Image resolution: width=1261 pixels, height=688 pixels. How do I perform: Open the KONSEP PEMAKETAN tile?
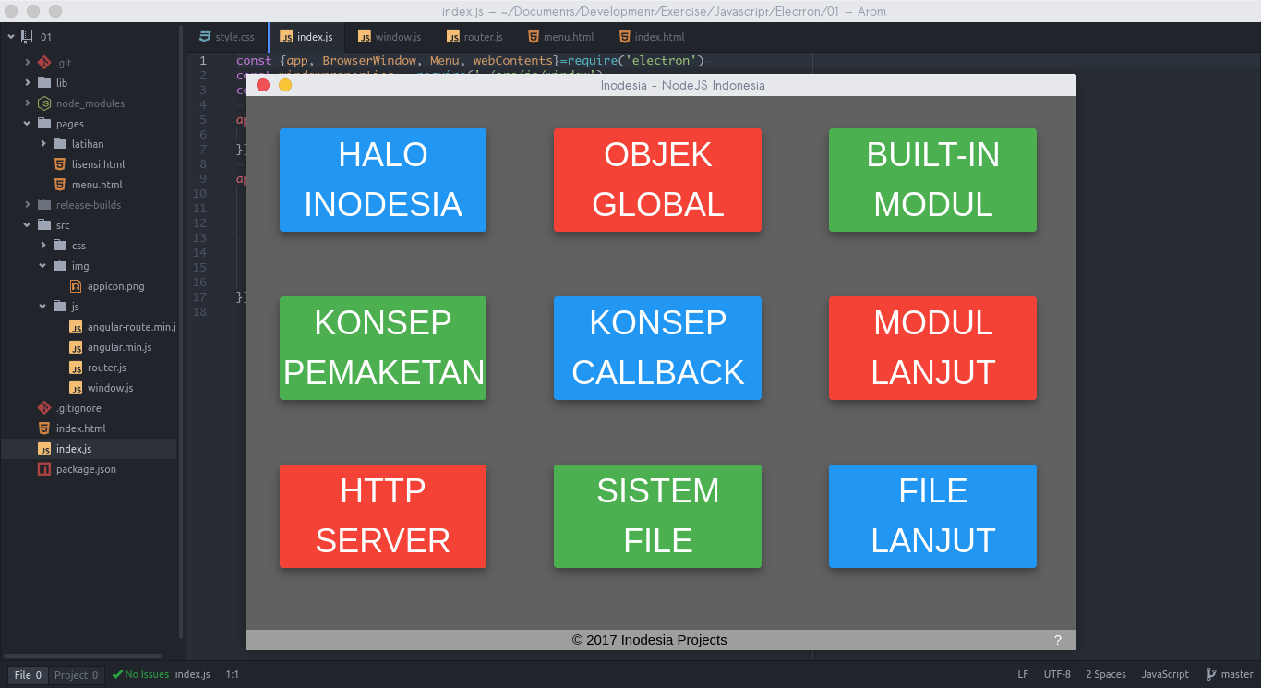pos(383,348)
